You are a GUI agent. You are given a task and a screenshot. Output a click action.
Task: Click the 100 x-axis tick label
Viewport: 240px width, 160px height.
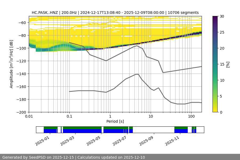[191, 116]
